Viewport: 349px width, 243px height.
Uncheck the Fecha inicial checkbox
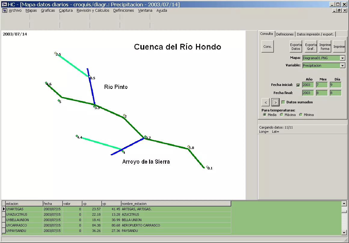coord(298,85)
